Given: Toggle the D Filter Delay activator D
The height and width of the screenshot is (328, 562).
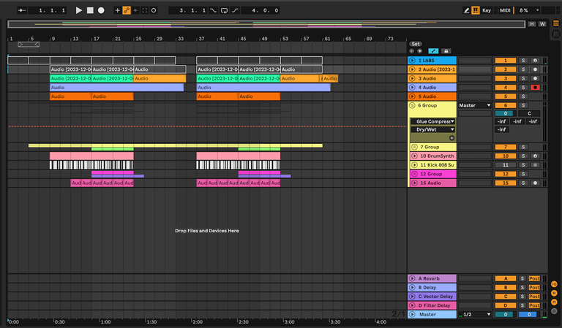Looking at the screenshot, I should click(506, 305).
